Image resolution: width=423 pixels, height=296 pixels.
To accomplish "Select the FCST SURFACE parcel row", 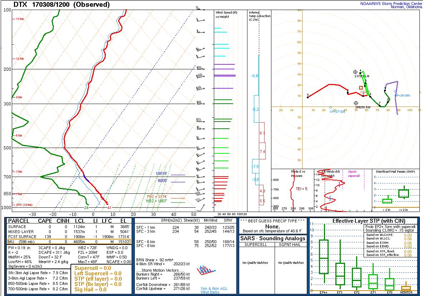I will (x=69, y=237).
